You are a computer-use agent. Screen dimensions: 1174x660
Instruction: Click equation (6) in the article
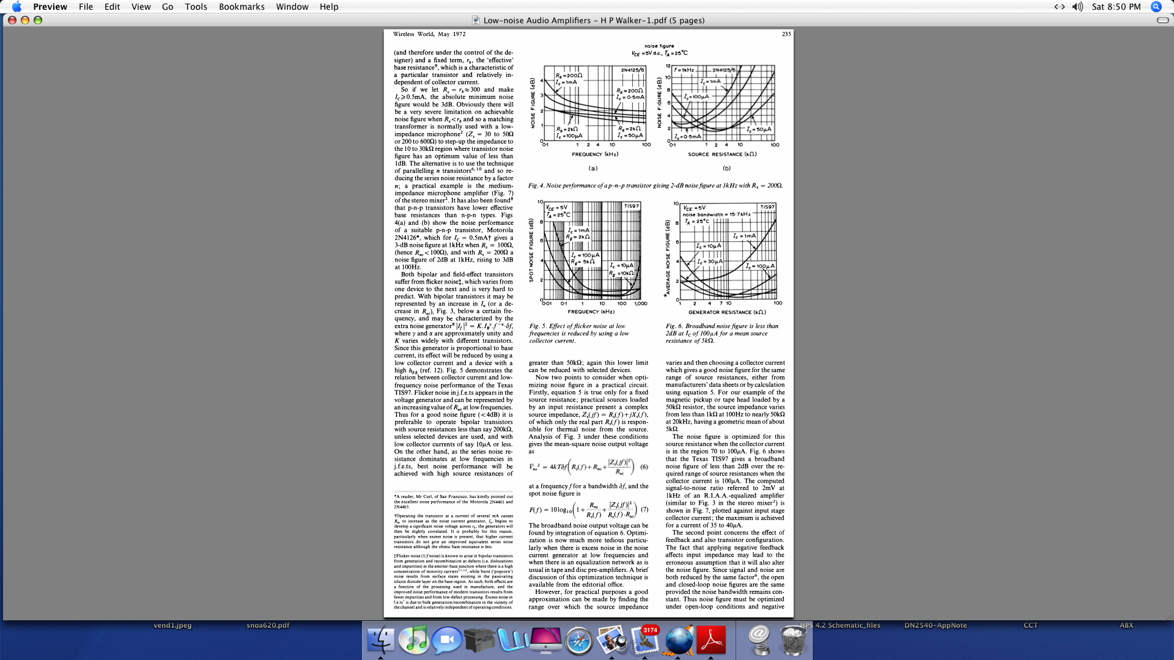tap(589, 467)
